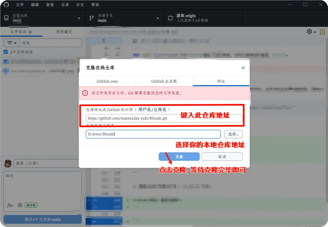Click the yellow expand diff icon
The width and height of the screenshot is (328, 227).
[x=322, y=32]
